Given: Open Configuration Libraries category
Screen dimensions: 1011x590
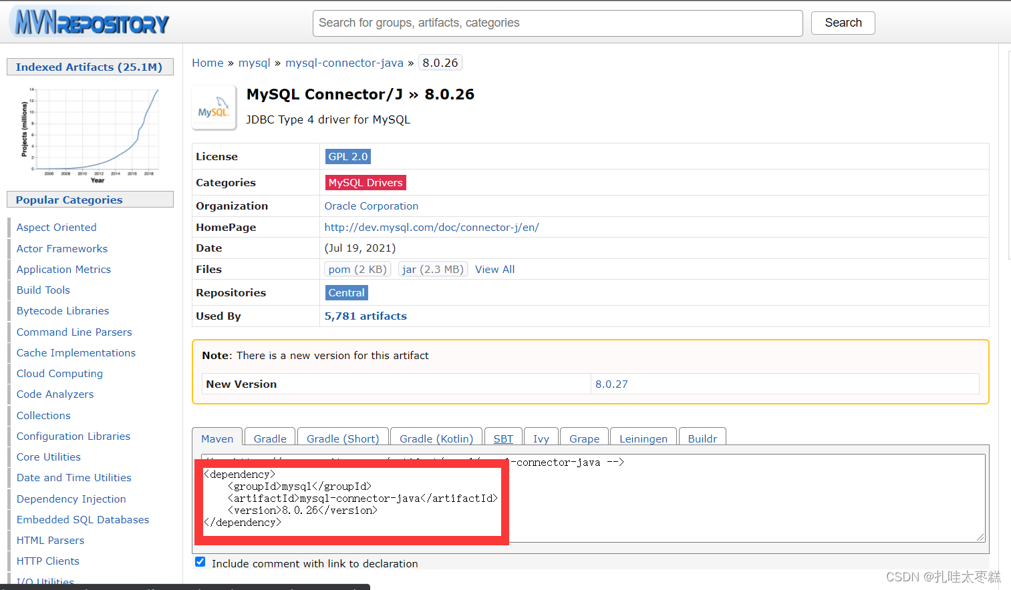Looking at the screenshot, I should tap(74, 436).
